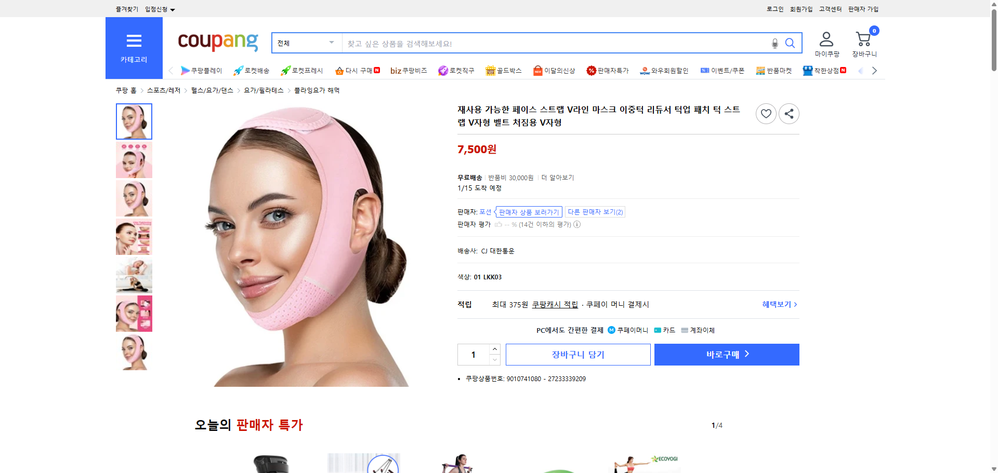998x473 pixels.
Task: Select the second product thumbnail
Action: tap(134, 160)
